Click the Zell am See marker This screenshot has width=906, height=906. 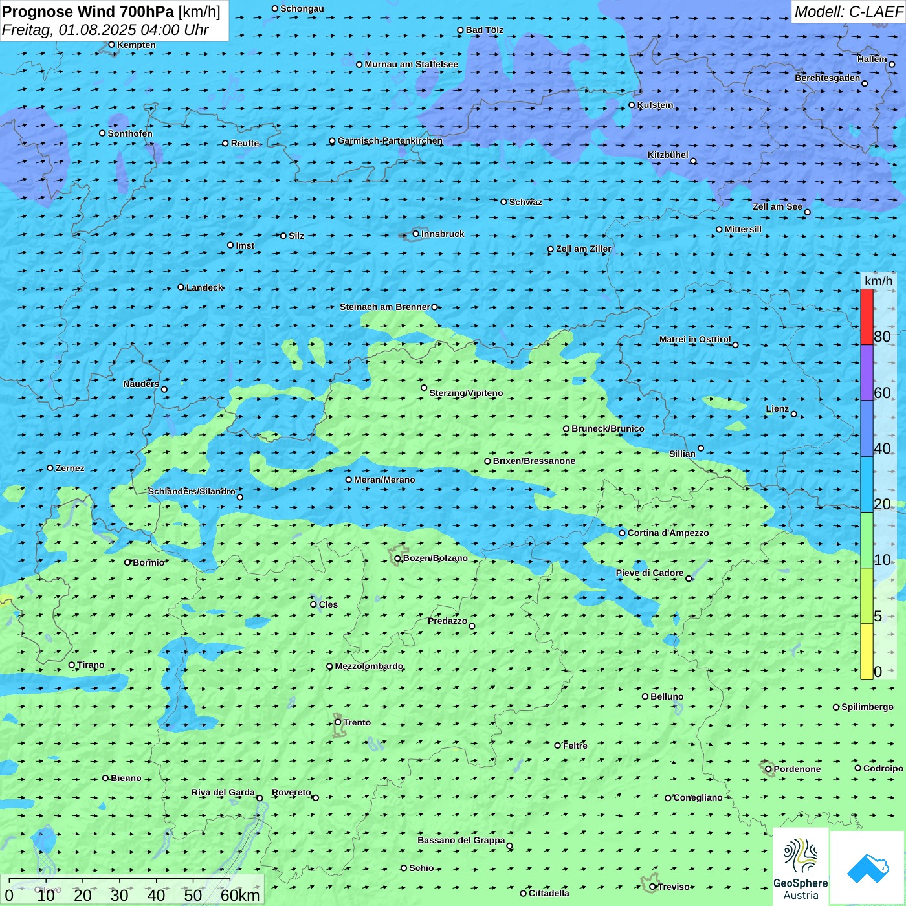click(x=807, y=212)
